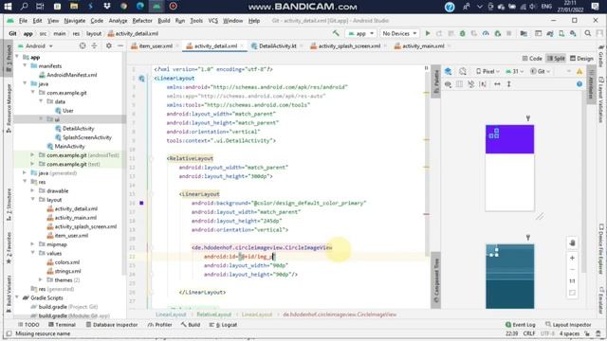Click the Bandicam record icon in taskbar
The width and height of the screenshot is (607, 341).
pos(173,7)
